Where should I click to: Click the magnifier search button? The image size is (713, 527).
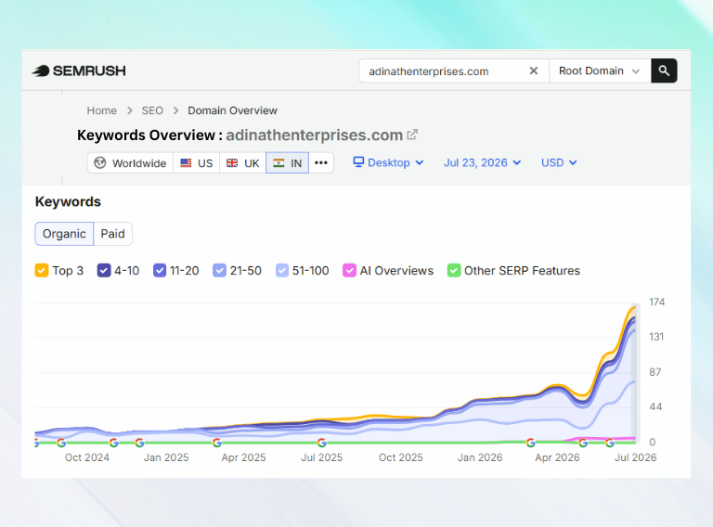coord(664,71)
